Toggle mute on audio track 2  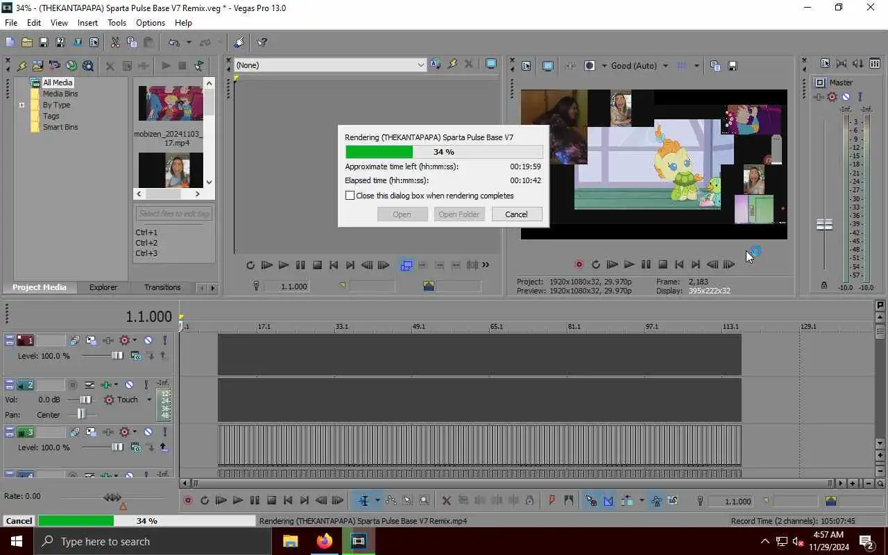[129, 384]
